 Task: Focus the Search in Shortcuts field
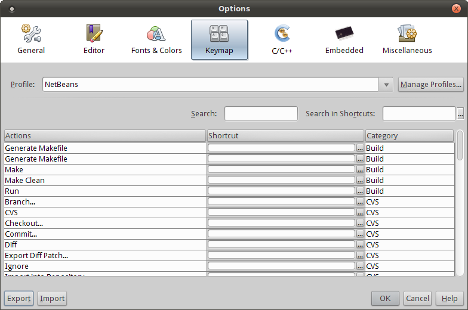[419, 113]
